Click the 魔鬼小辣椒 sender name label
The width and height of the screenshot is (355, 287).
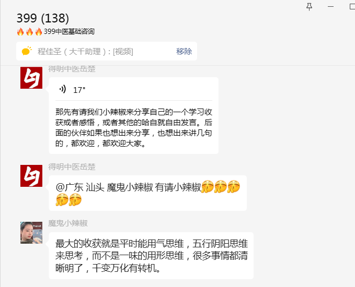point(68,223)
